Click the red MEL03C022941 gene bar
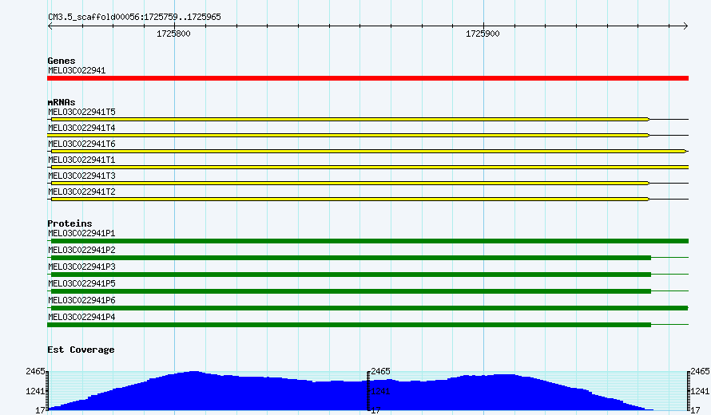The image size is (711, 415). (x=367, y=78)
